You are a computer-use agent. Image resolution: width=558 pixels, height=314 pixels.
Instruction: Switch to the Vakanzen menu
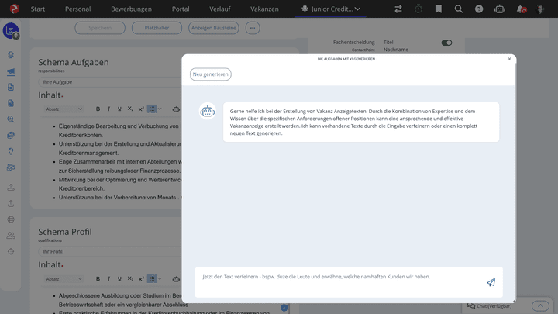pos(264,9)
